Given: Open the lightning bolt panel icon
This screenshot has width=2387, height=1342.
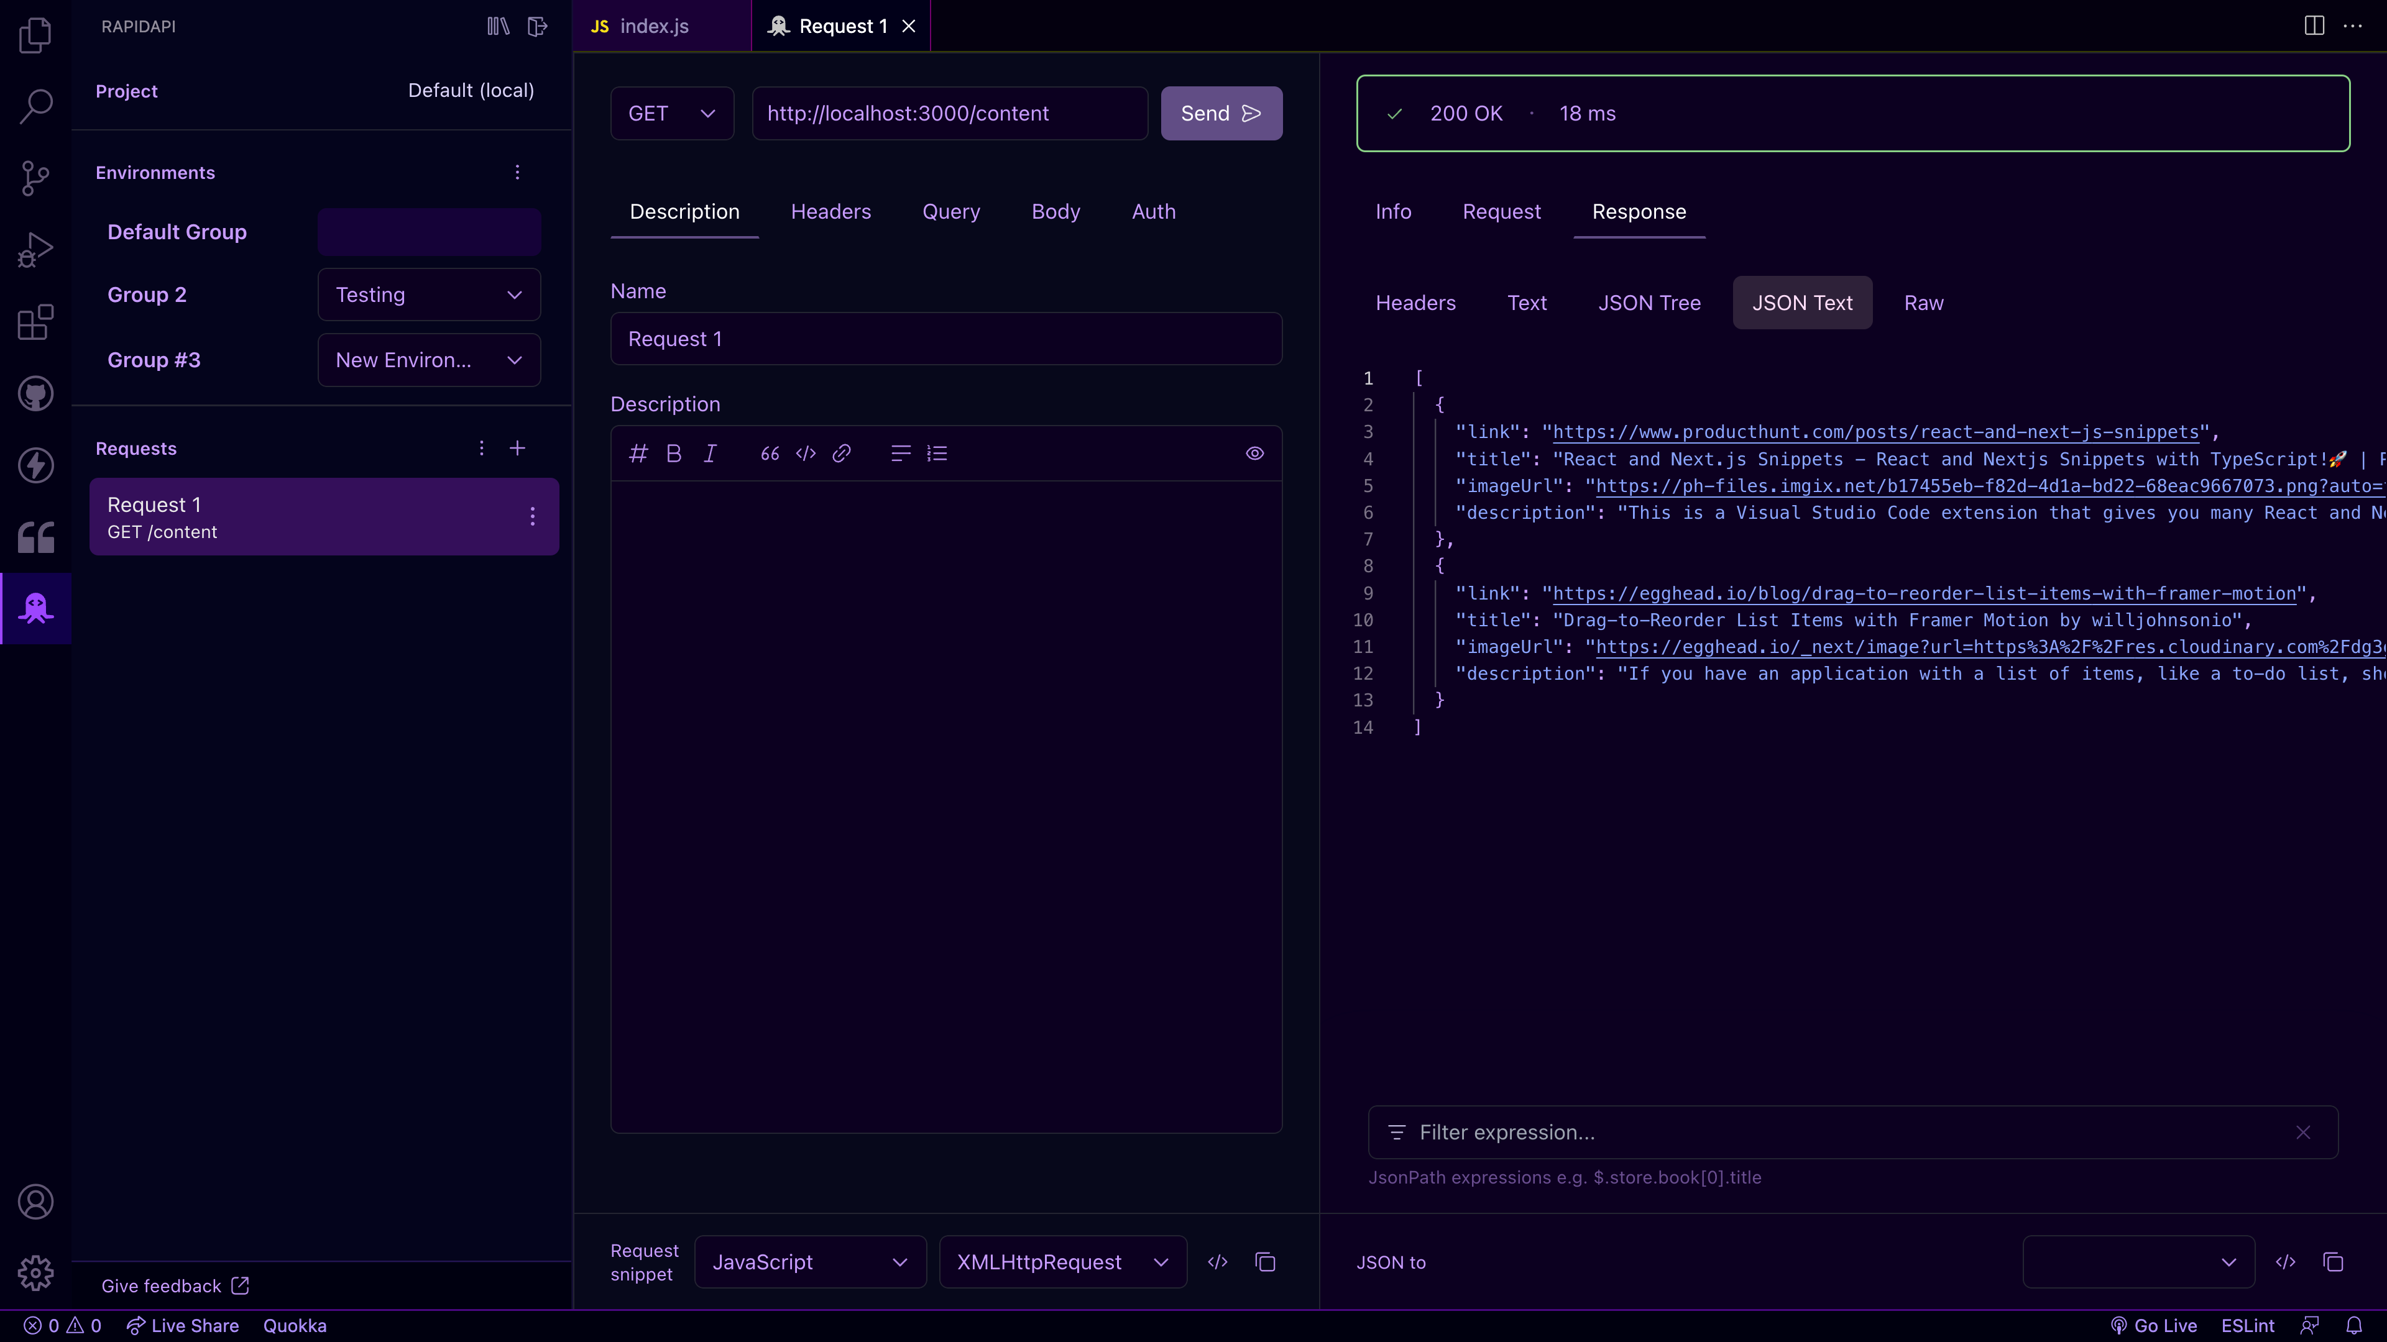Looking at the screenshot, I should pyautogui.click(x=35, y=465).
